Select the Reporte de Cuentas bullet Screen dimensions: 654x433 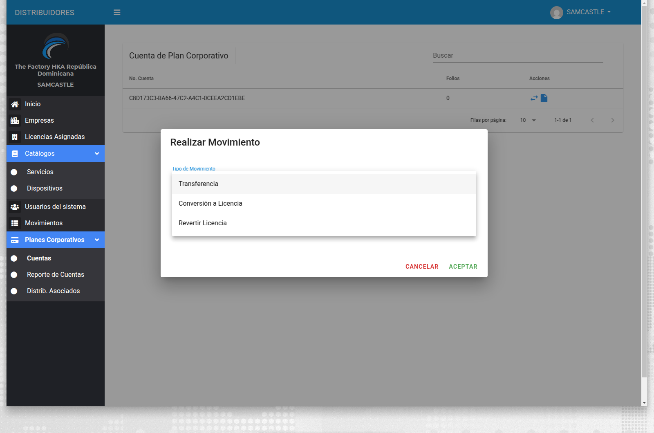pos(14,275)
